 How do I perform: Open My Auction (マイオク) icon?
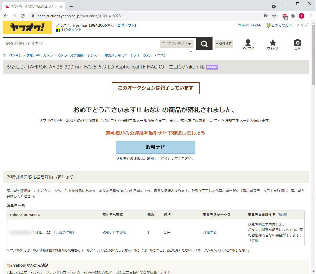click(x=248, y=44)
